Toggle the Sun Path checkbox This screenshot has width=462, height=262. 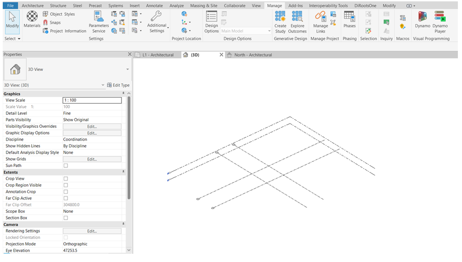point(66,165)
